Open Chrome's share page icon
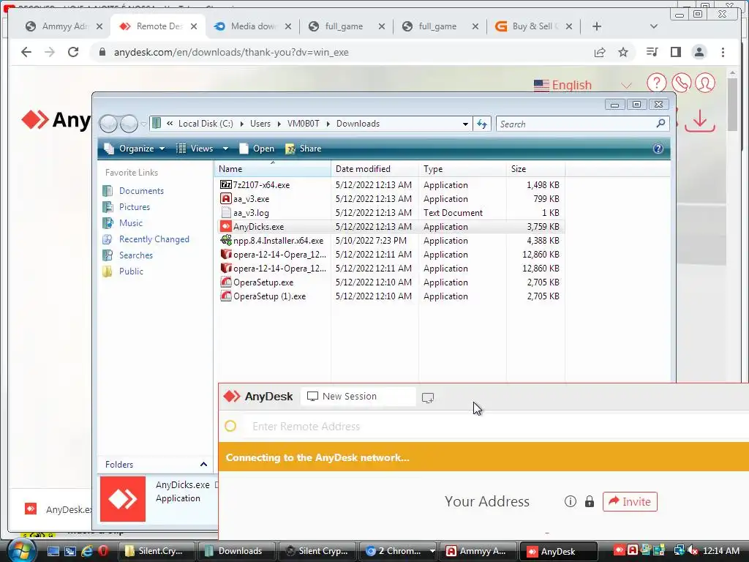This screenshot has height=562, width=749. coord(600,52)
